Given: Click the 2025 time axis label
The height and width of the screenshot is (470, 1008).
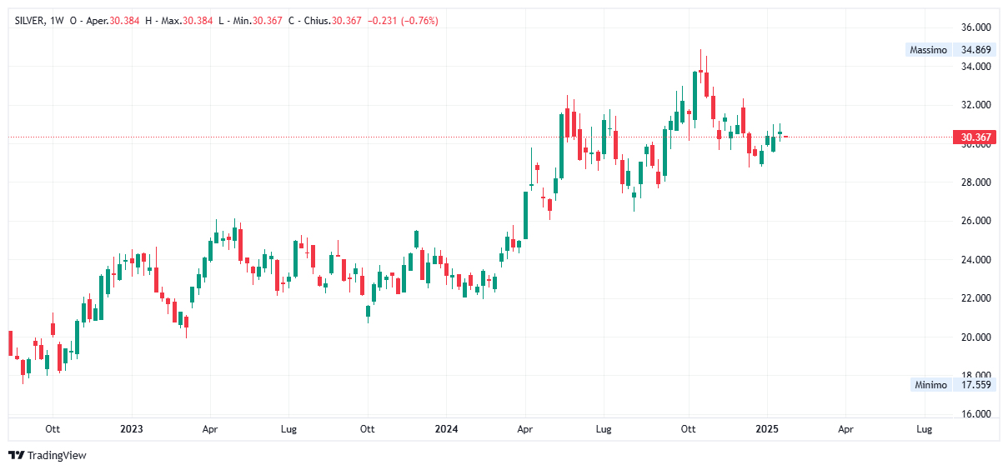Looking at the screenshot, I should 766,429.
